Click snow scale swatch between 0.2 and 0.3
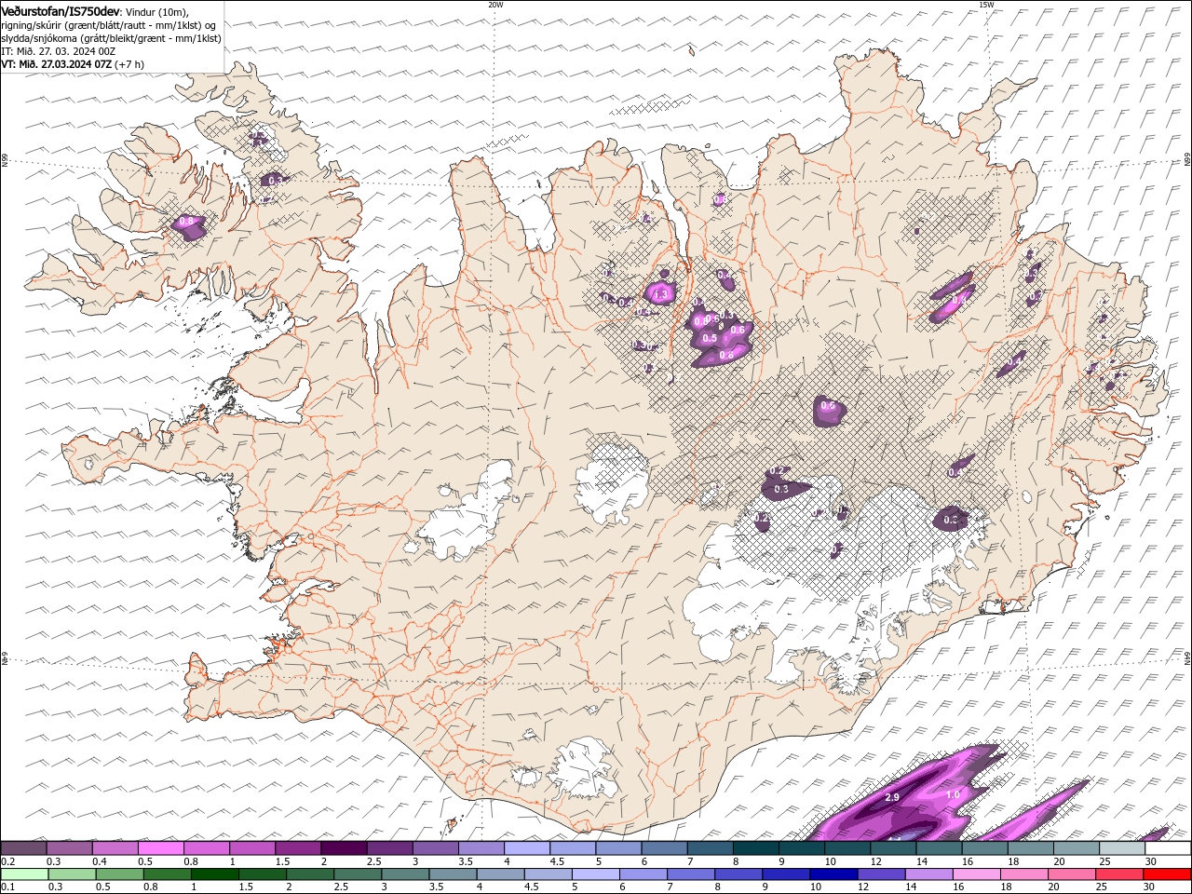This screenshot has height=894, width=1192. [x=23, y=848]
